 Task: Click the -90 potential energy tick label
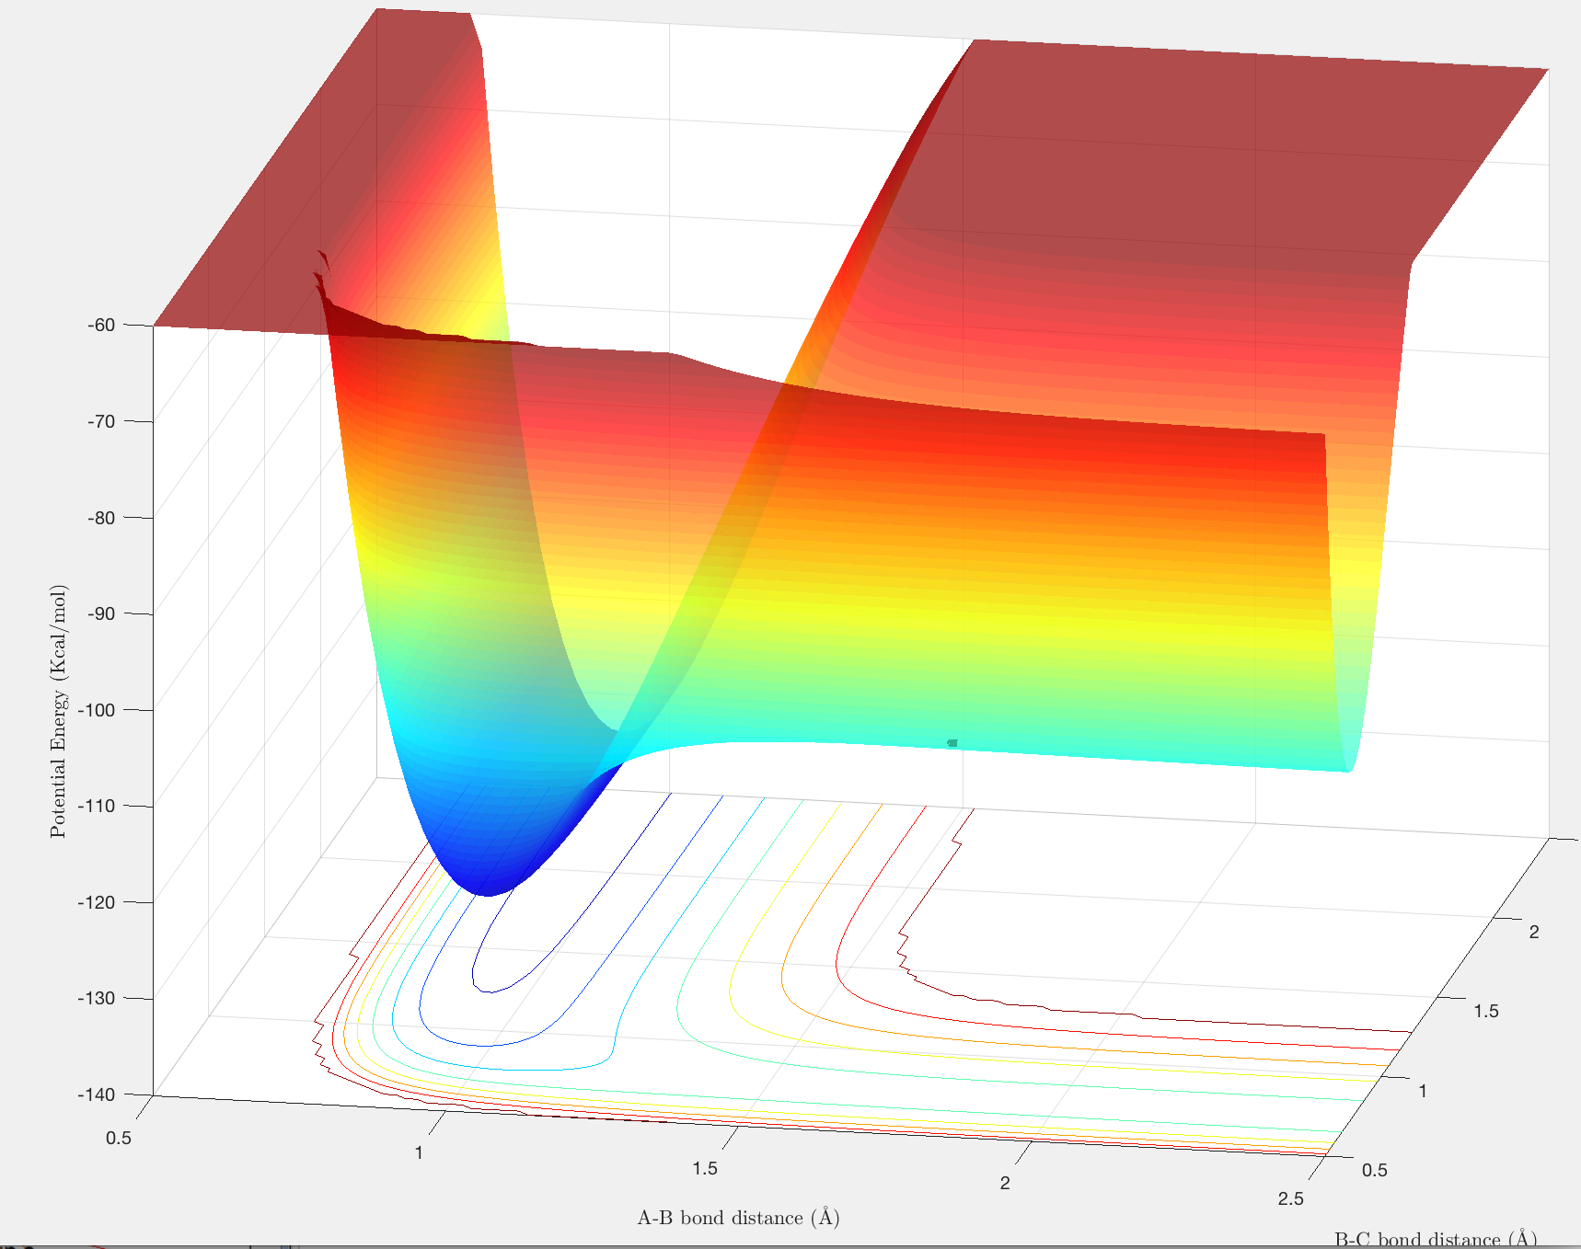point(101,613)
